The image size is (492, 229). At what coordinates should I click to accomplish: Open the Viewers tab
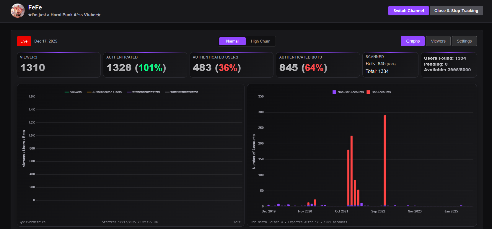coord(438,41)
